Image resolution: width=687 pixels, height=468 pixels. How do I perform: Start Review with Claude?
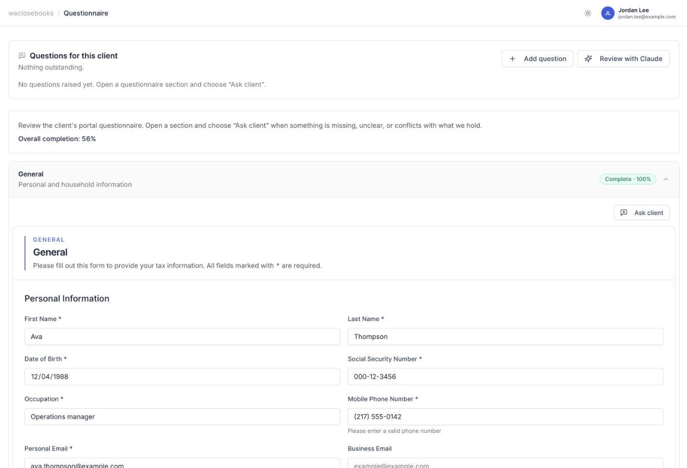[623, 58]
